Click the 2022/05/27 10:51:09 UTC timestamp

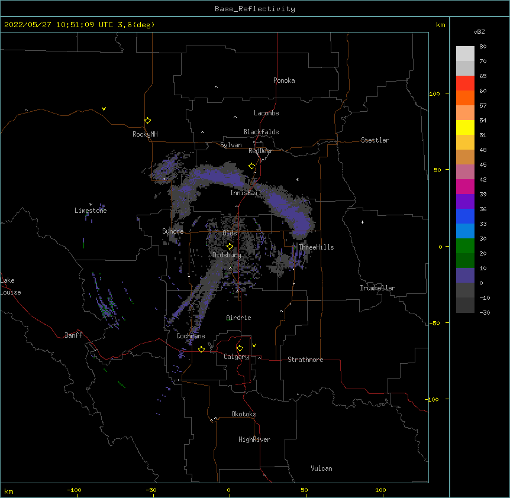coord(79,25)
